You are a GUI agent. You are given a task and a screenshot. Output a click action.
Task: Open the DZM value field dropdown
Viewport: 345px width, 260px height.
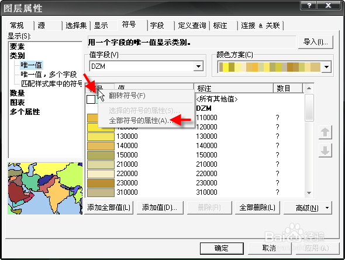pos(198,66)
